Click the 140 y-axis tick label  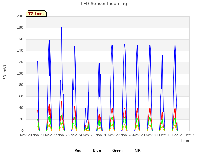(x=20, y=51)
